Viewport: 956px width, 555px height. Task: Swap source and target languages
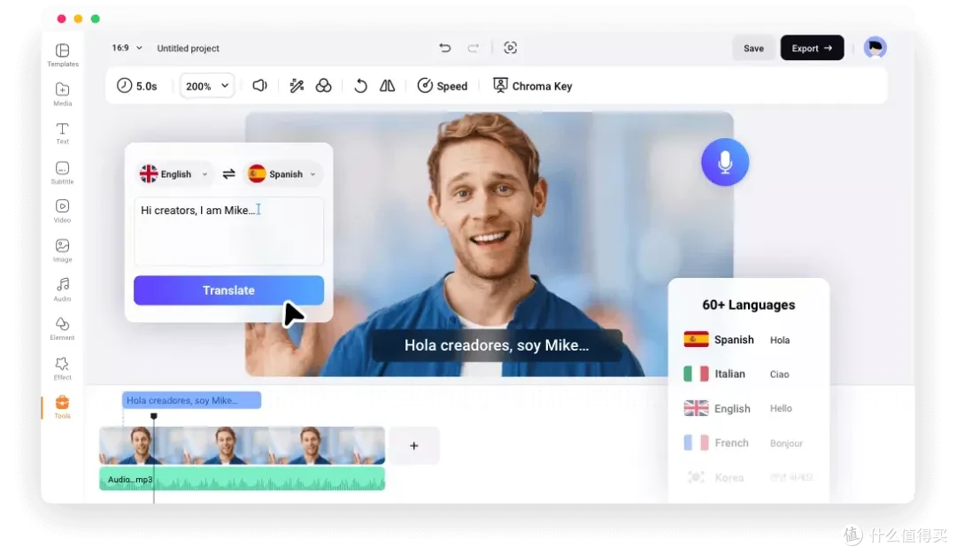(x=228, y=174)
